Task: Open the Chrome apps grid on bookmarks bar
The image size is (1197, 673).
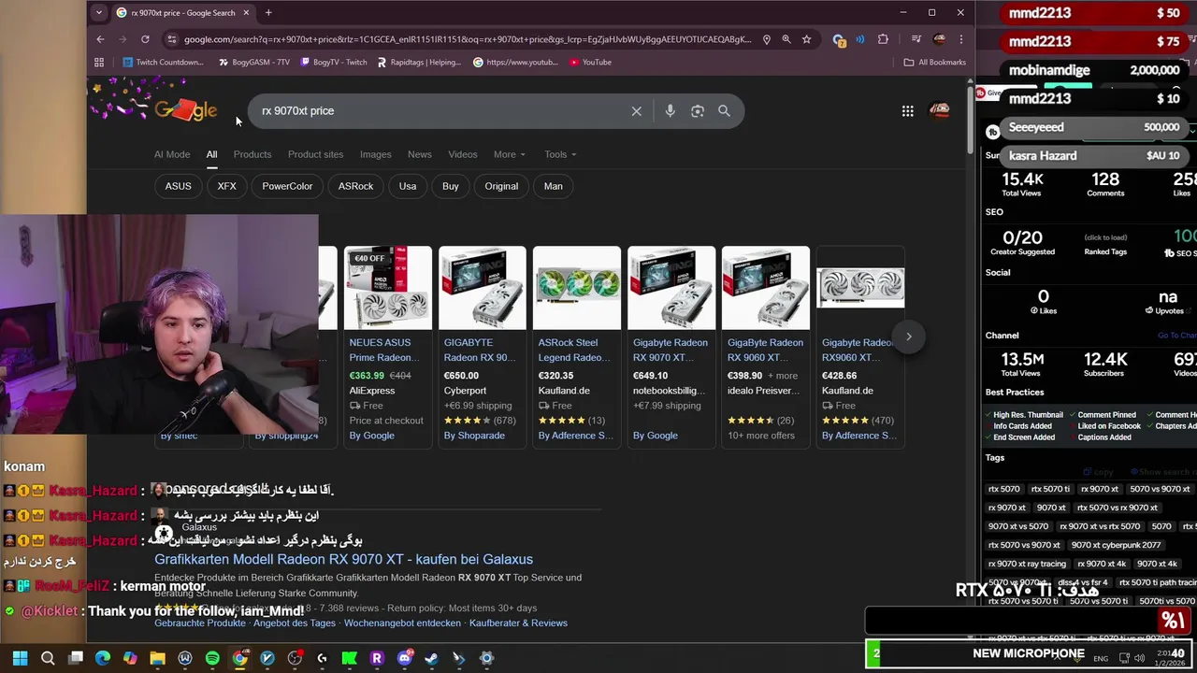Action: [99, 63]
